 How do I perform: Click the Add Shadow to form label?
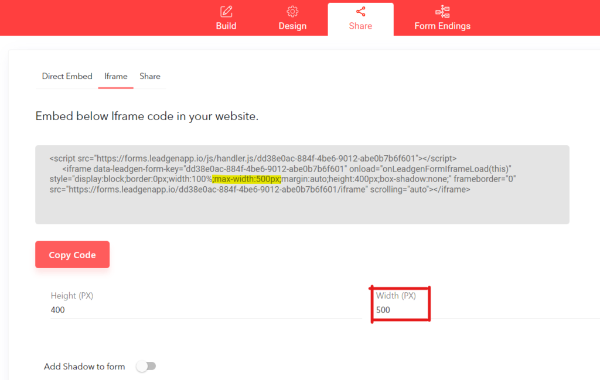pos(84,367)
